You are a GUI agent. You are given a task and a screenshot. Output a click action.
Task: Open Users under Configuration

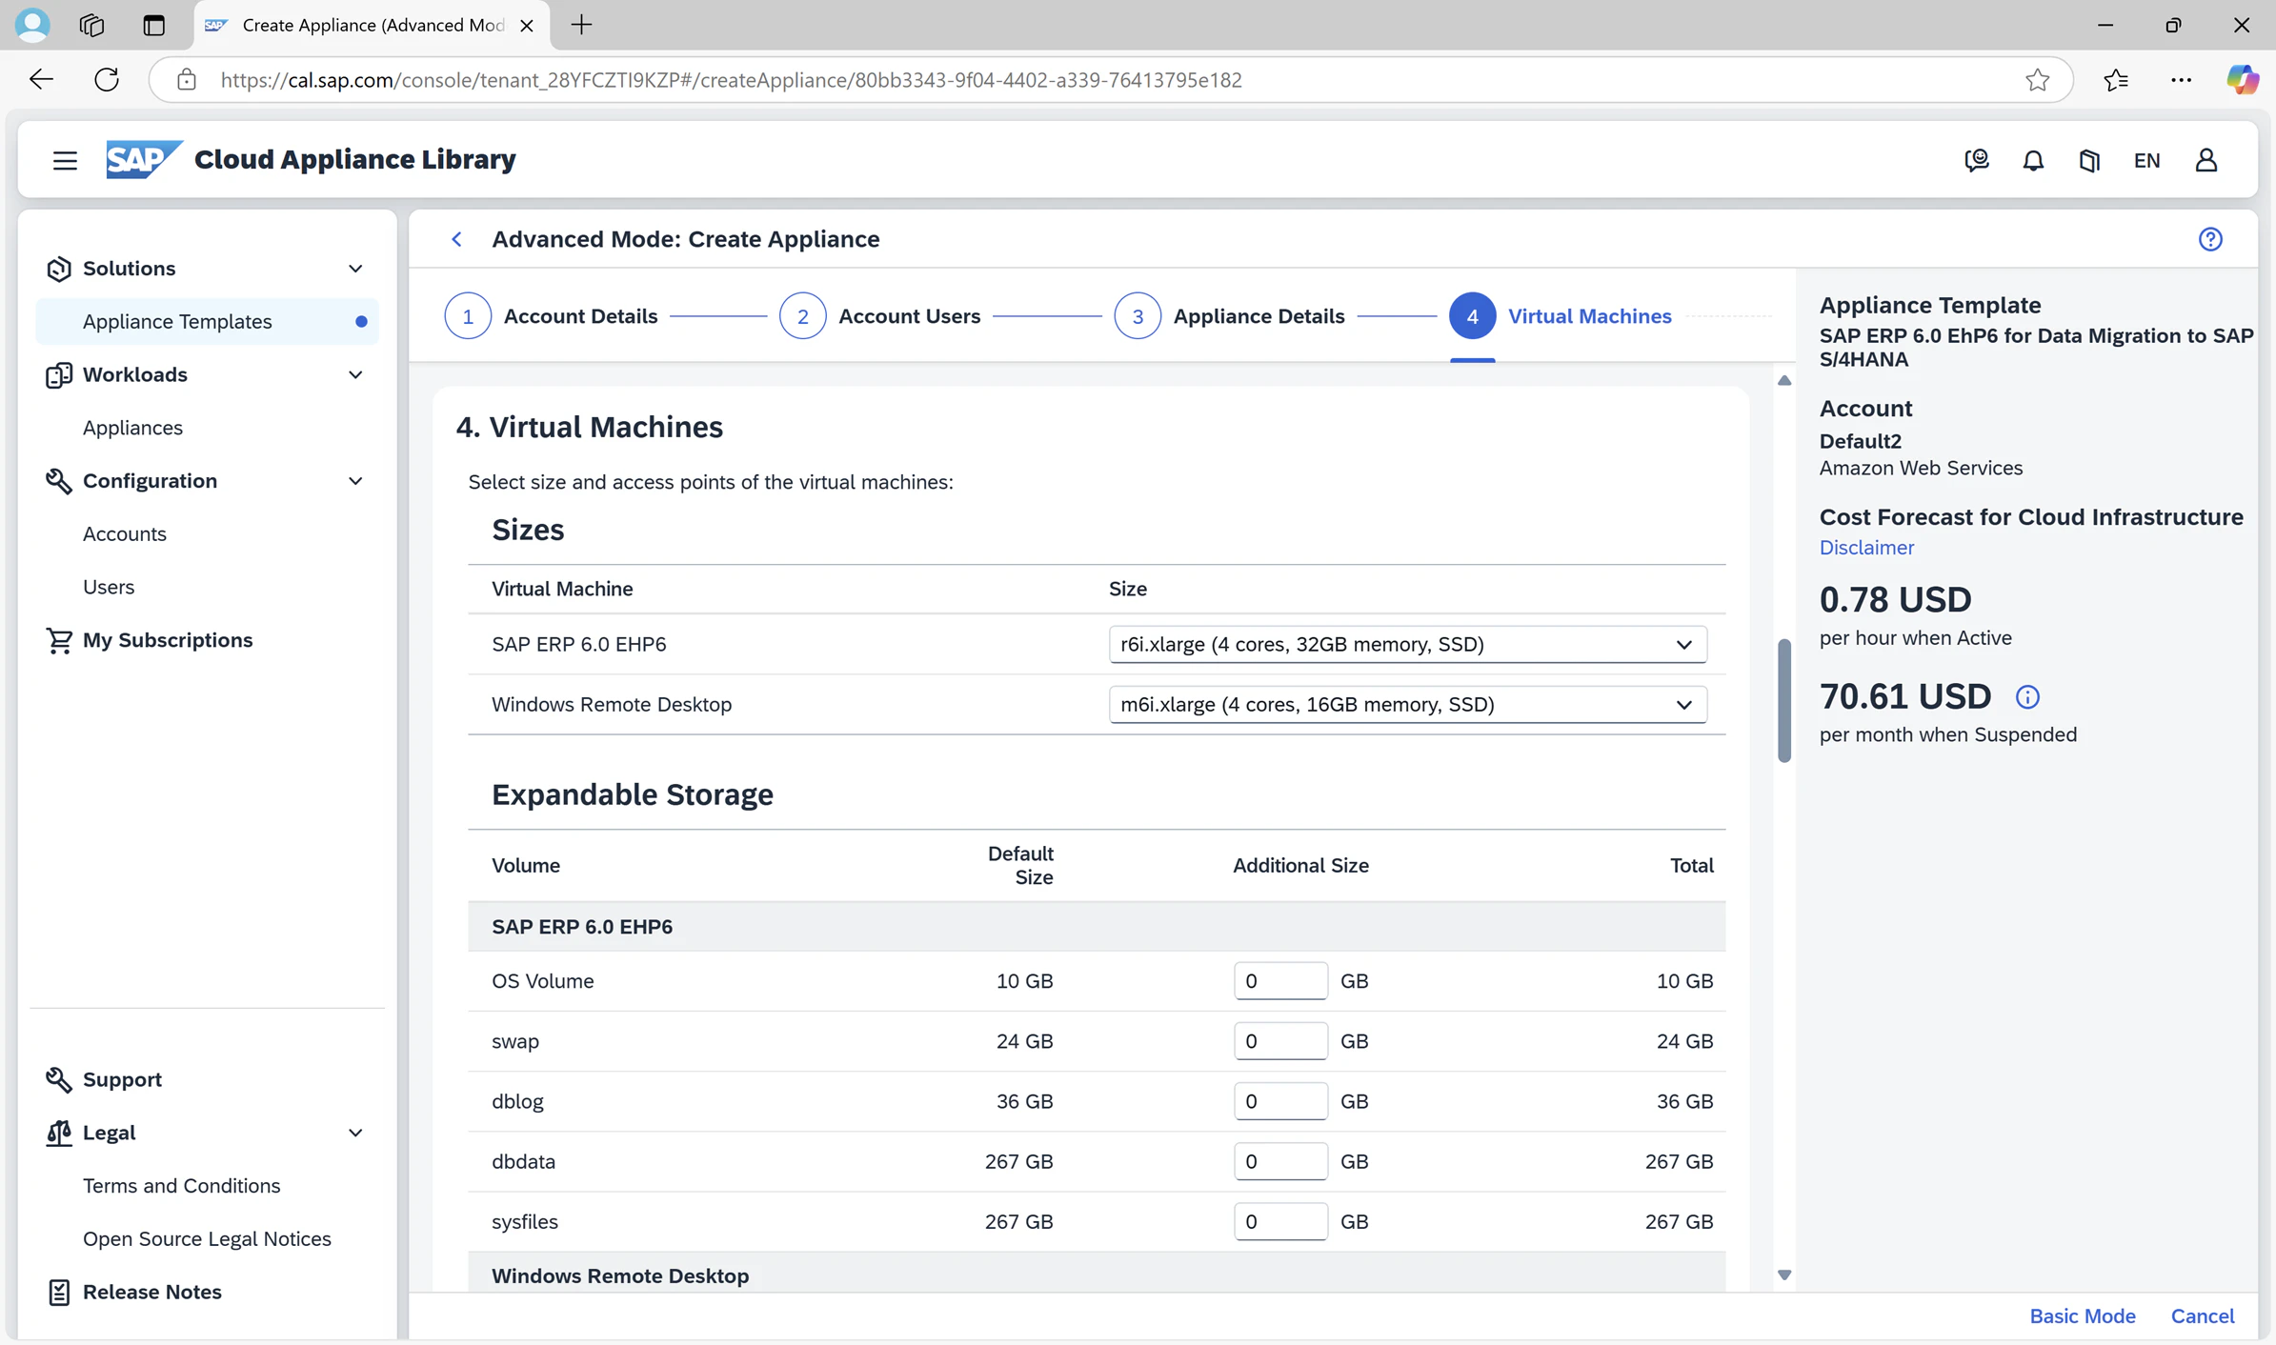pos(109,587)
